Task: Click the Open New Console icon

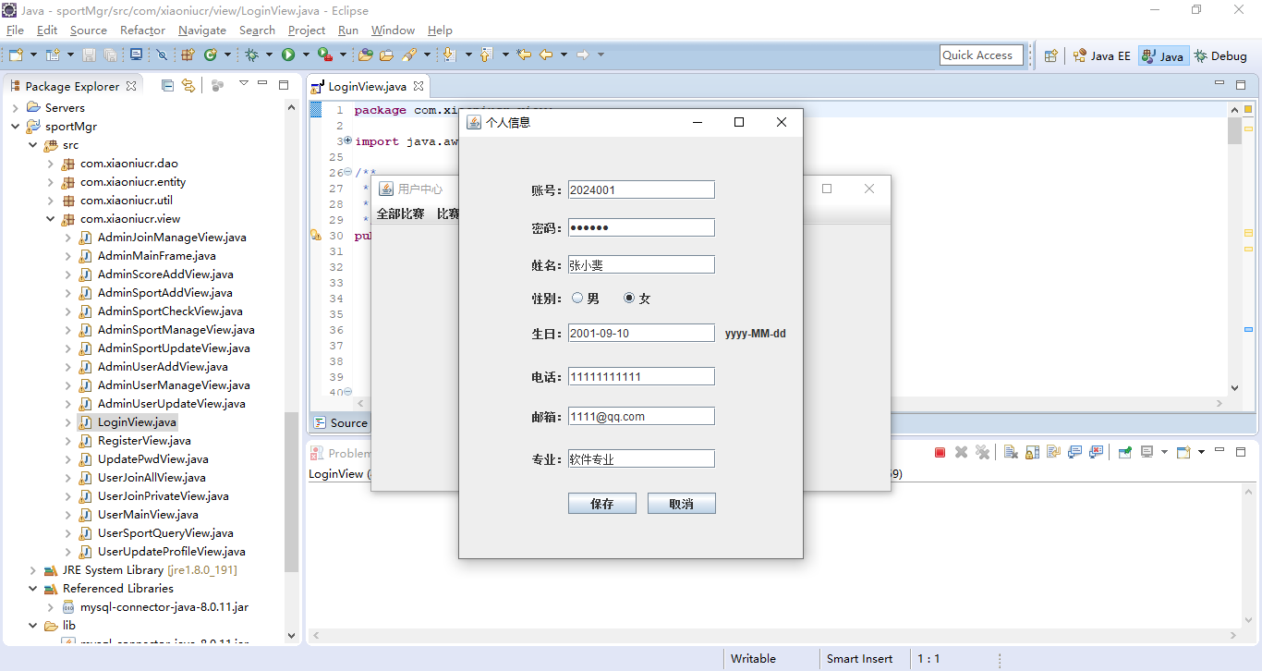Action: [1183, 453]
